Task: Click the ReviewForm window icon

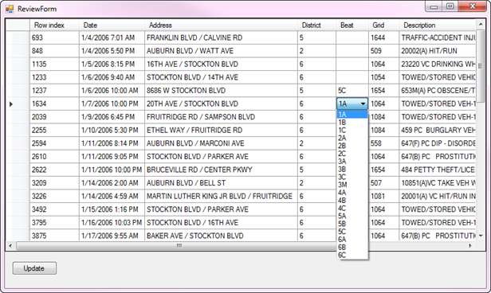Action: (10, 9)
